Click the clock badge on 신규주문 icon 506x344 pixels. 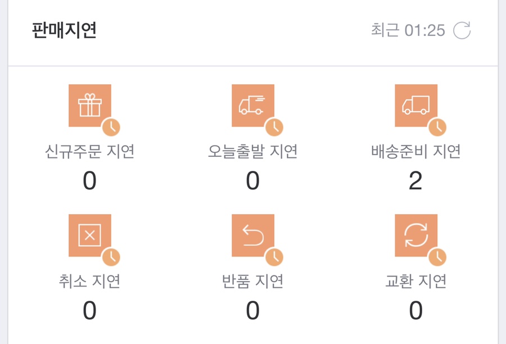click(111, 127)
